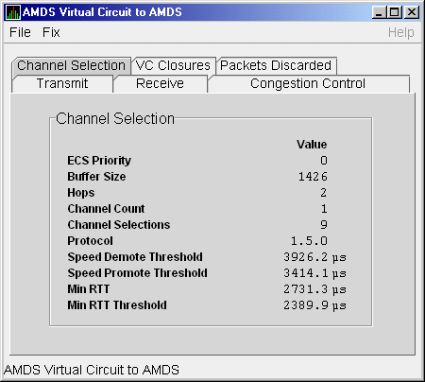
Task: Click the Protocol value 1.5.0
Action: pos(309,241)
